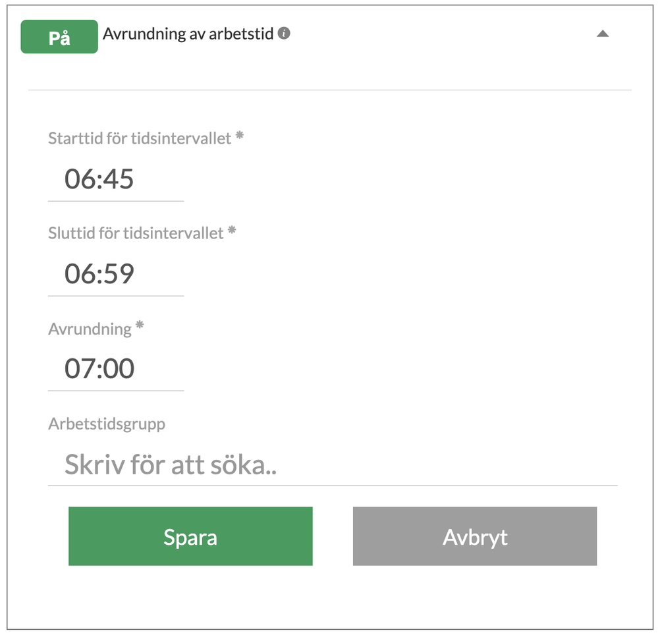Select the hours 07 in the Avrundning field
The image size is (658, 641).
tap(79, 369)
